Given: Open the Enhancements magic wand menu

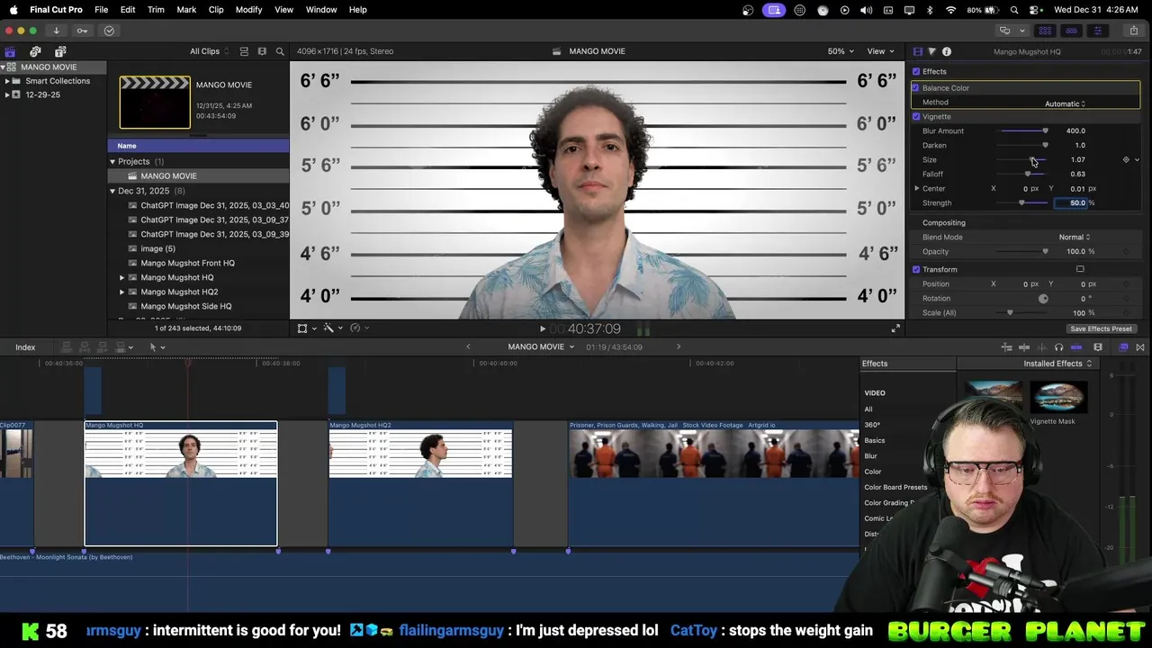Looking at the screenshot, I should point(332,328).
